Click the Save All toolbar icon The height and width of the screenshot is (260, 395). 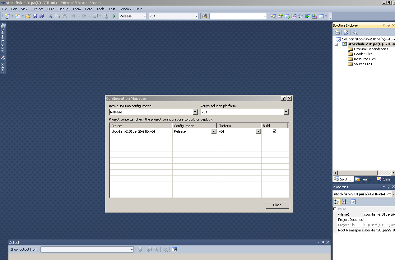click(x=42, y=16)
